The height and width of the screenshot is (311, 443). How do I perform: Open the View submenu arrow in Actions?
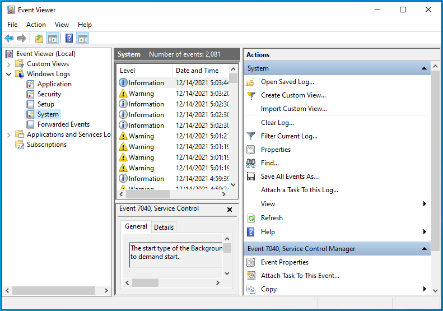(x=425, y=204)
